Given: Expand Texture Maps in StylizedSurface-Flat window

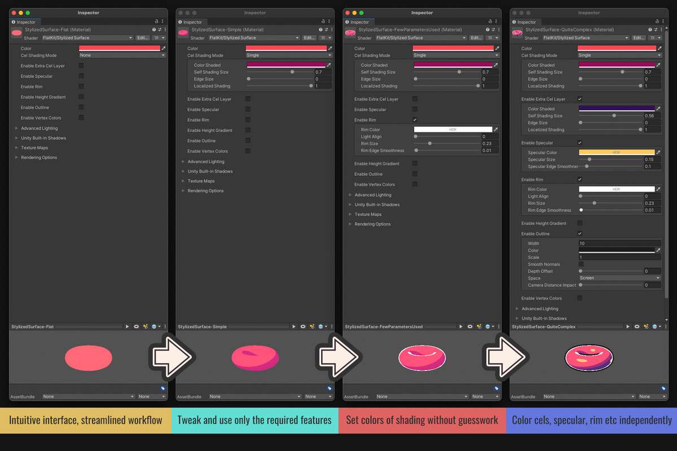Looking at the screenshot, I should point(16,148).
